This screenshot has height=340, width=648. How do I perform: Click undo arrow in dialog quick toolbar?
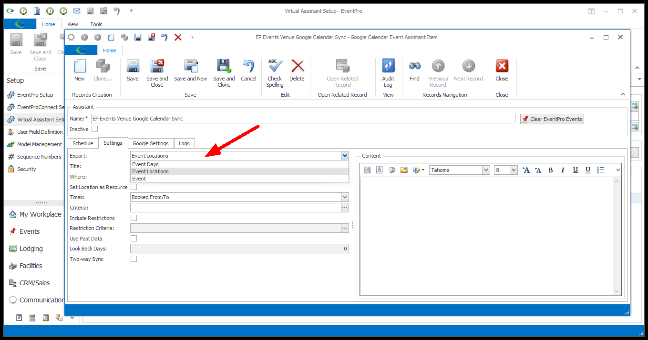(x=165, y=37)
